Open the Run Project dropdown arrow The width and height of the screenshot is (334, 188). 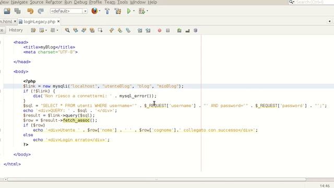[134, 11]
